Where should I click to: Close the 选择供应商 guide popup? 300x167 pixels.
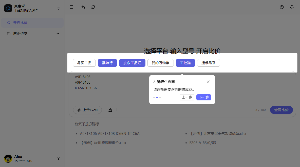tap(208, 82)
